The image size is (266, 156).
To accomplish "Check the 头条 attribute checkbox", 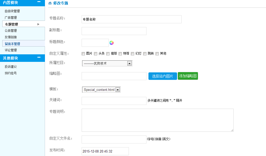I will click(x=96, y=54).
